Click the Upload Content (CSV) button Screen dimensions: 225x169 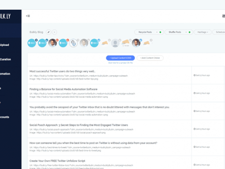tap(120, 58)
